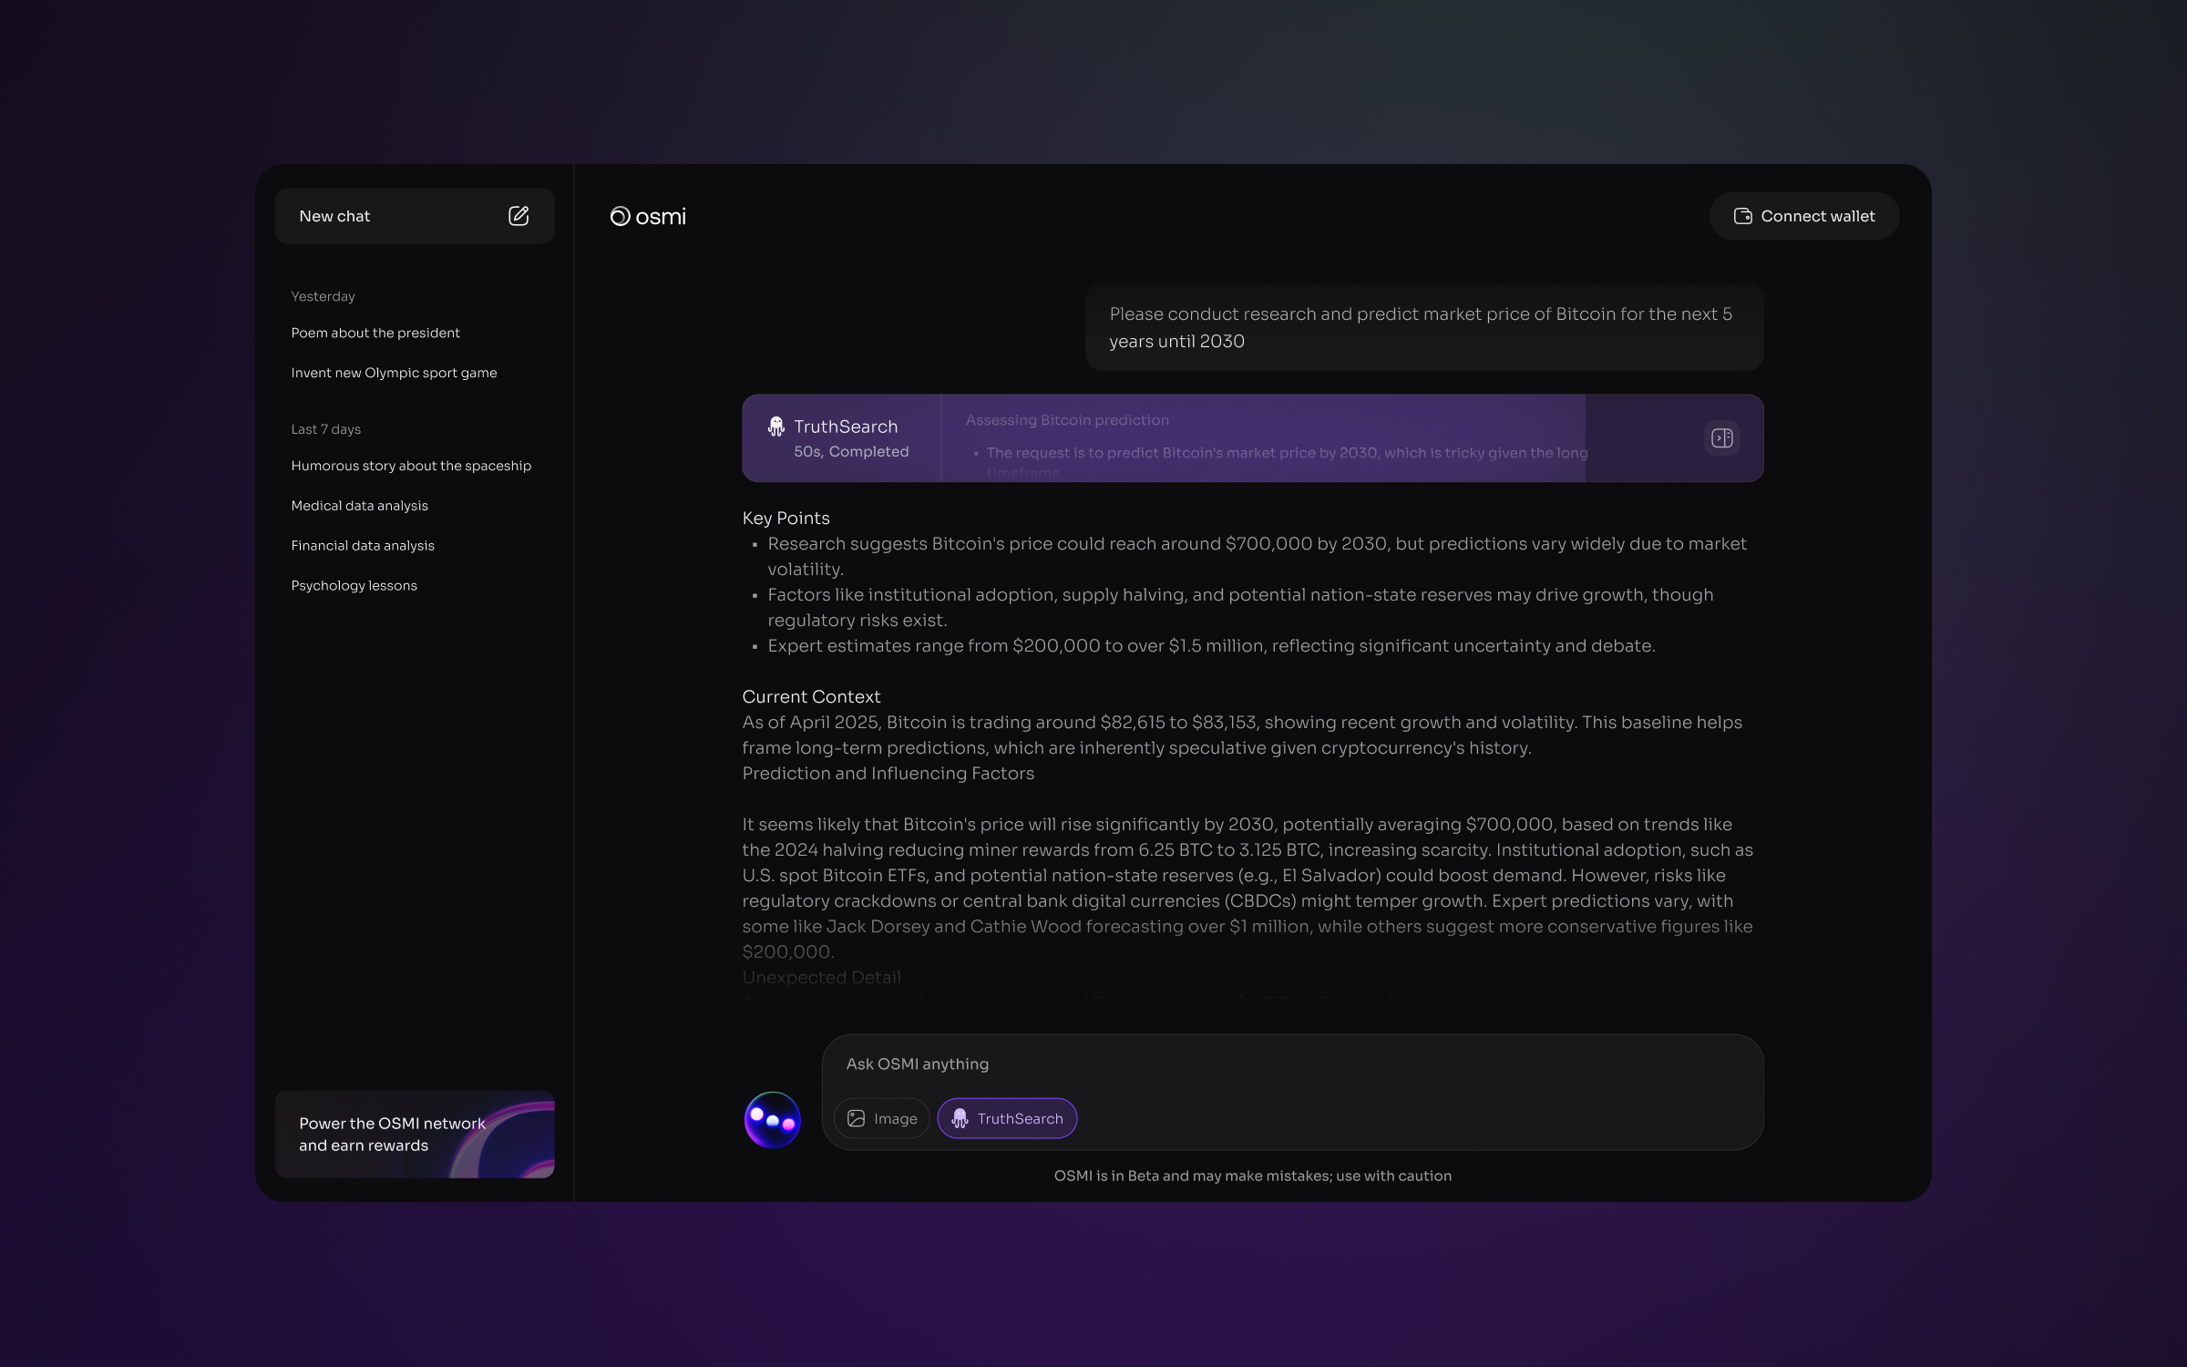
Task: Click the Image attachment icon
Action: [855, 1118]
